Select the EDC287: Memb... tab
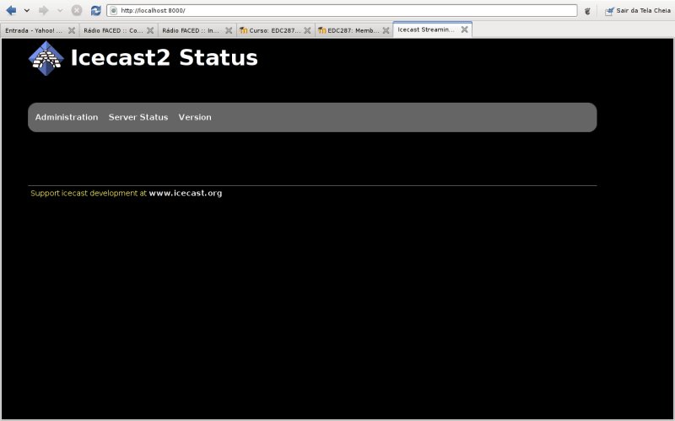675x421 pixels. click(x=348, y=29)
